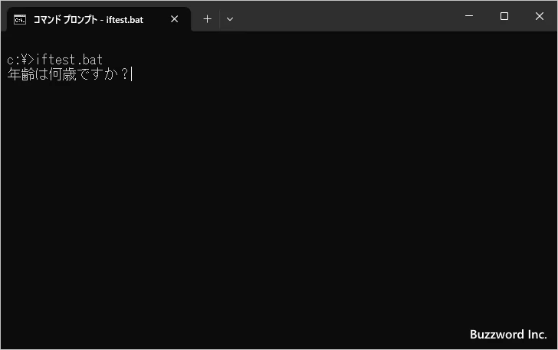Close the terminal window

pos(540,16)
